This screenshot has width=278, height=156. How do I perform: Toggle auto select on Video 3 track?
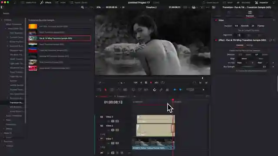tap(113, 121)
